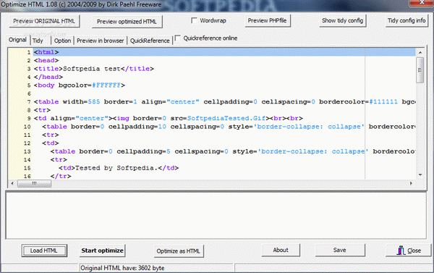
Task: Enable the Wordwrap checkbox
Action: (195, 20)
